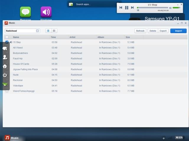The width and height of the screenshot is (189, 141).
Task: Sort songs by Time column
Action: 53,37
